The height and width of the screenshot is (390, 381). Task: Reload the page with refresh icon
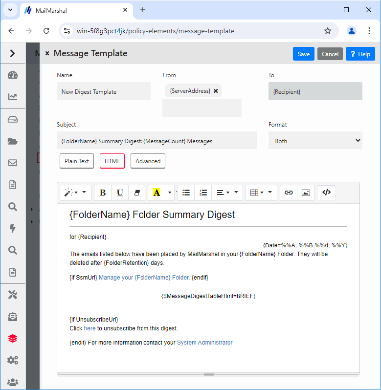[46, 31]
